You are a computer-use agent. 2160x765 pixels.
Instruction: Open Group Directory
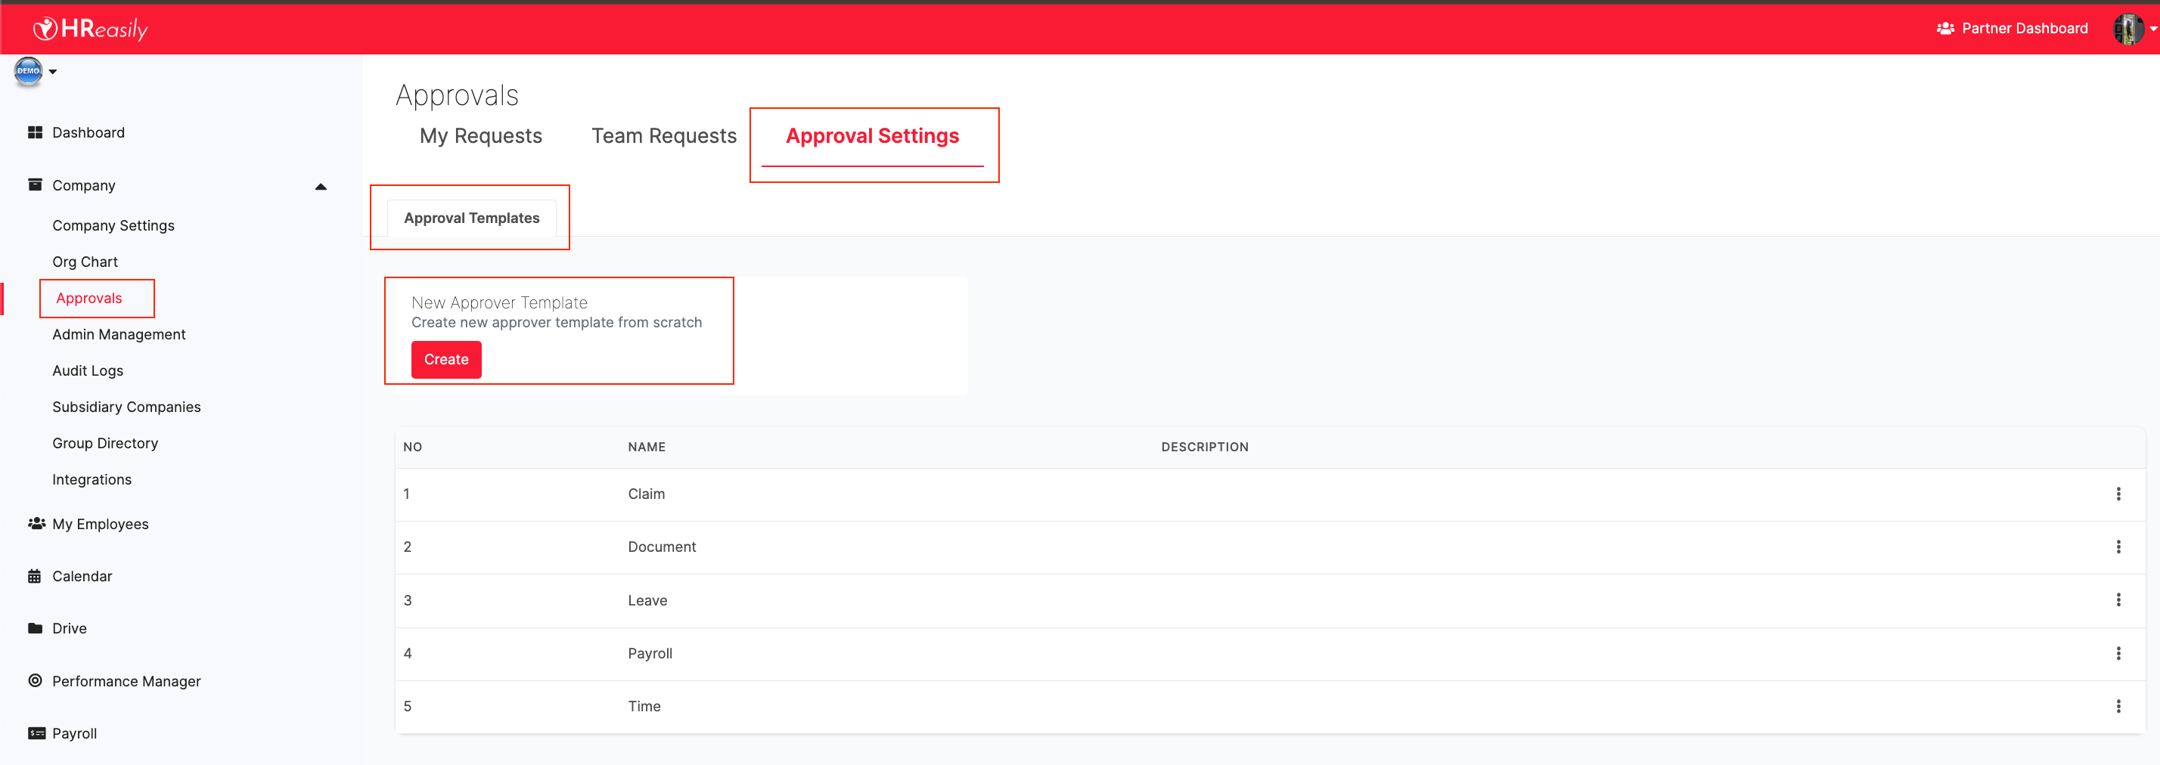point(105,443)
